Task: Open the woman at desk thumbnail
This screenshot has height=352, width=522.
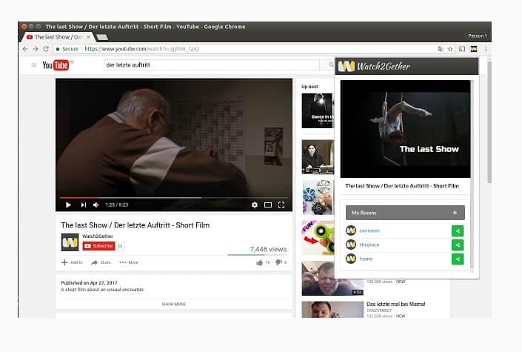Action: (318, 156)
